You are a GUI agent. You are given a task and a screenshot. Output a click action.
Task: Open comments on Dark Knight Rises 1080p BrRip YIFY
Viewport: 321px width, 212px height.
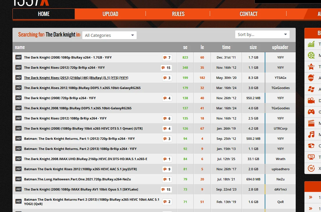167,118
